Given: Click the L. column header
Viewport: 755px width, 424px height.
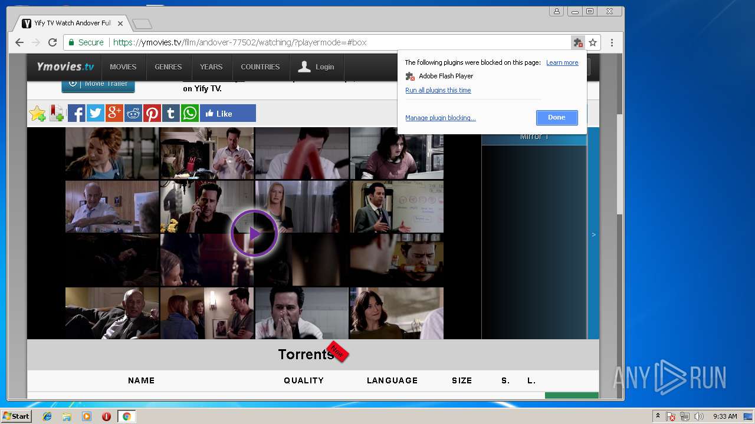Looking at the screenshot, I should (x=531, y=380).
